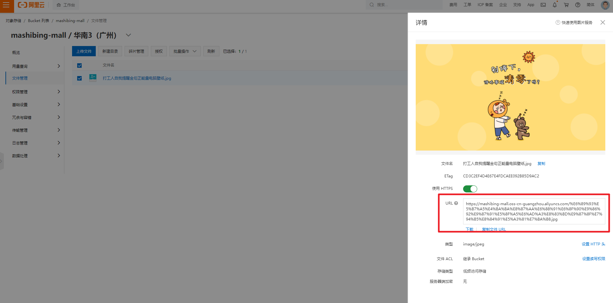613x303 pixels.
Task: Click the 详情 panel title
Action: (x=421, y=23)
